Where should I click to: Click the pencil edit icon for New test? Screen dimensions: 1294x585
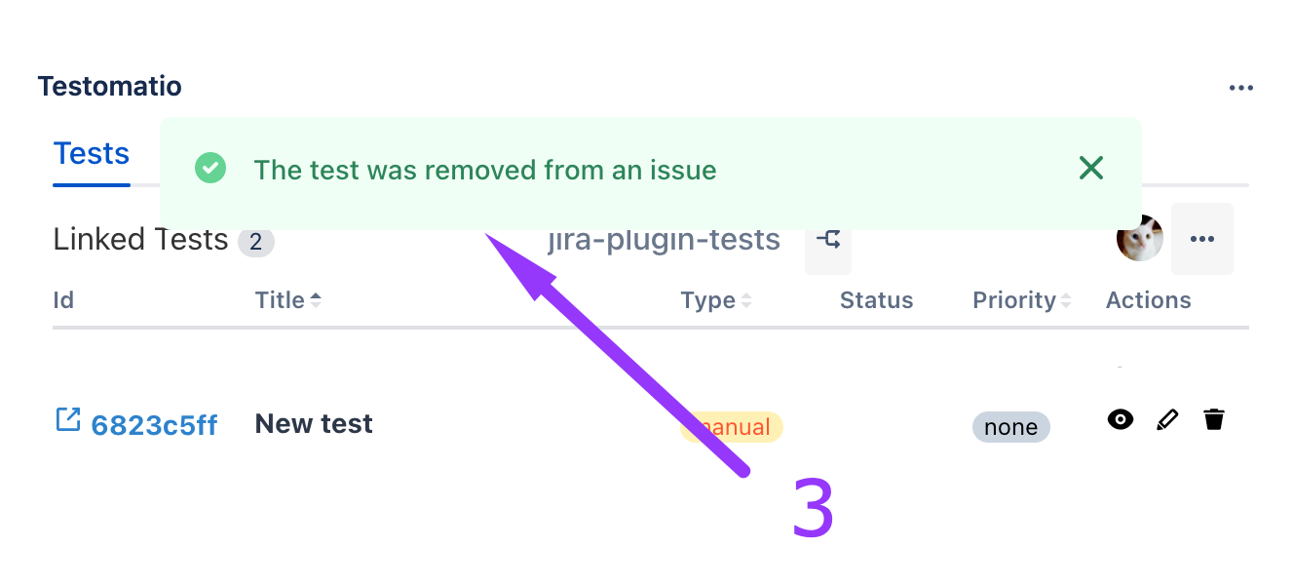click(1166, 420)
